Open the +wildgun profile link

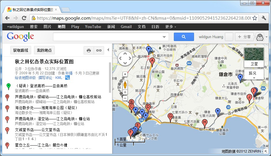(x=15, y=27)
